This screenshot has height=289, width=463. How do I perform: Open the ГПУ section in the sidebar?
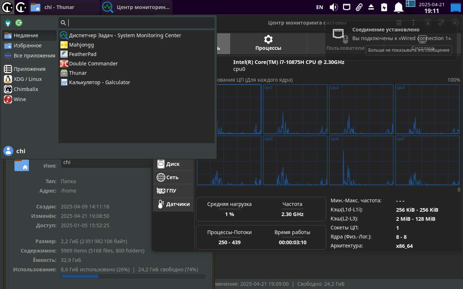pyautogui.click(x=173, y=191)
